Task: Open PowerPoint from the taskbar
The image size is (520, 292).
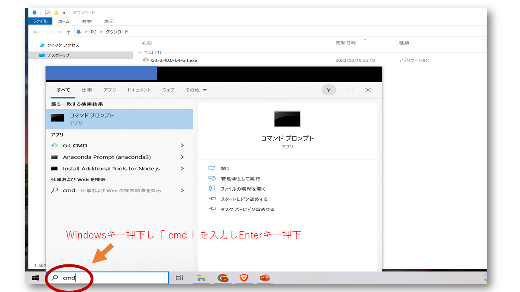Action: tap(265, 278)
